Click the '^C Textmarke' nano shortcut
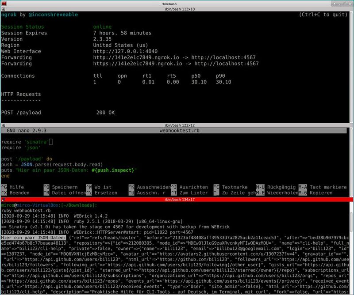Viewport: 354px width, 295px height. pos(231,187)
